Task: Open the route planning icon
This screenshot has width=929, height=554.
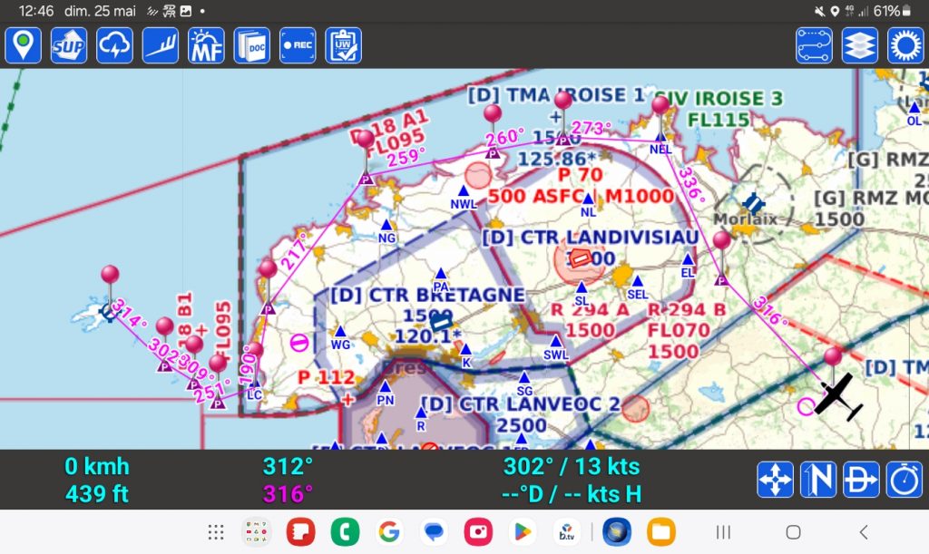Action: coord(814,45)
